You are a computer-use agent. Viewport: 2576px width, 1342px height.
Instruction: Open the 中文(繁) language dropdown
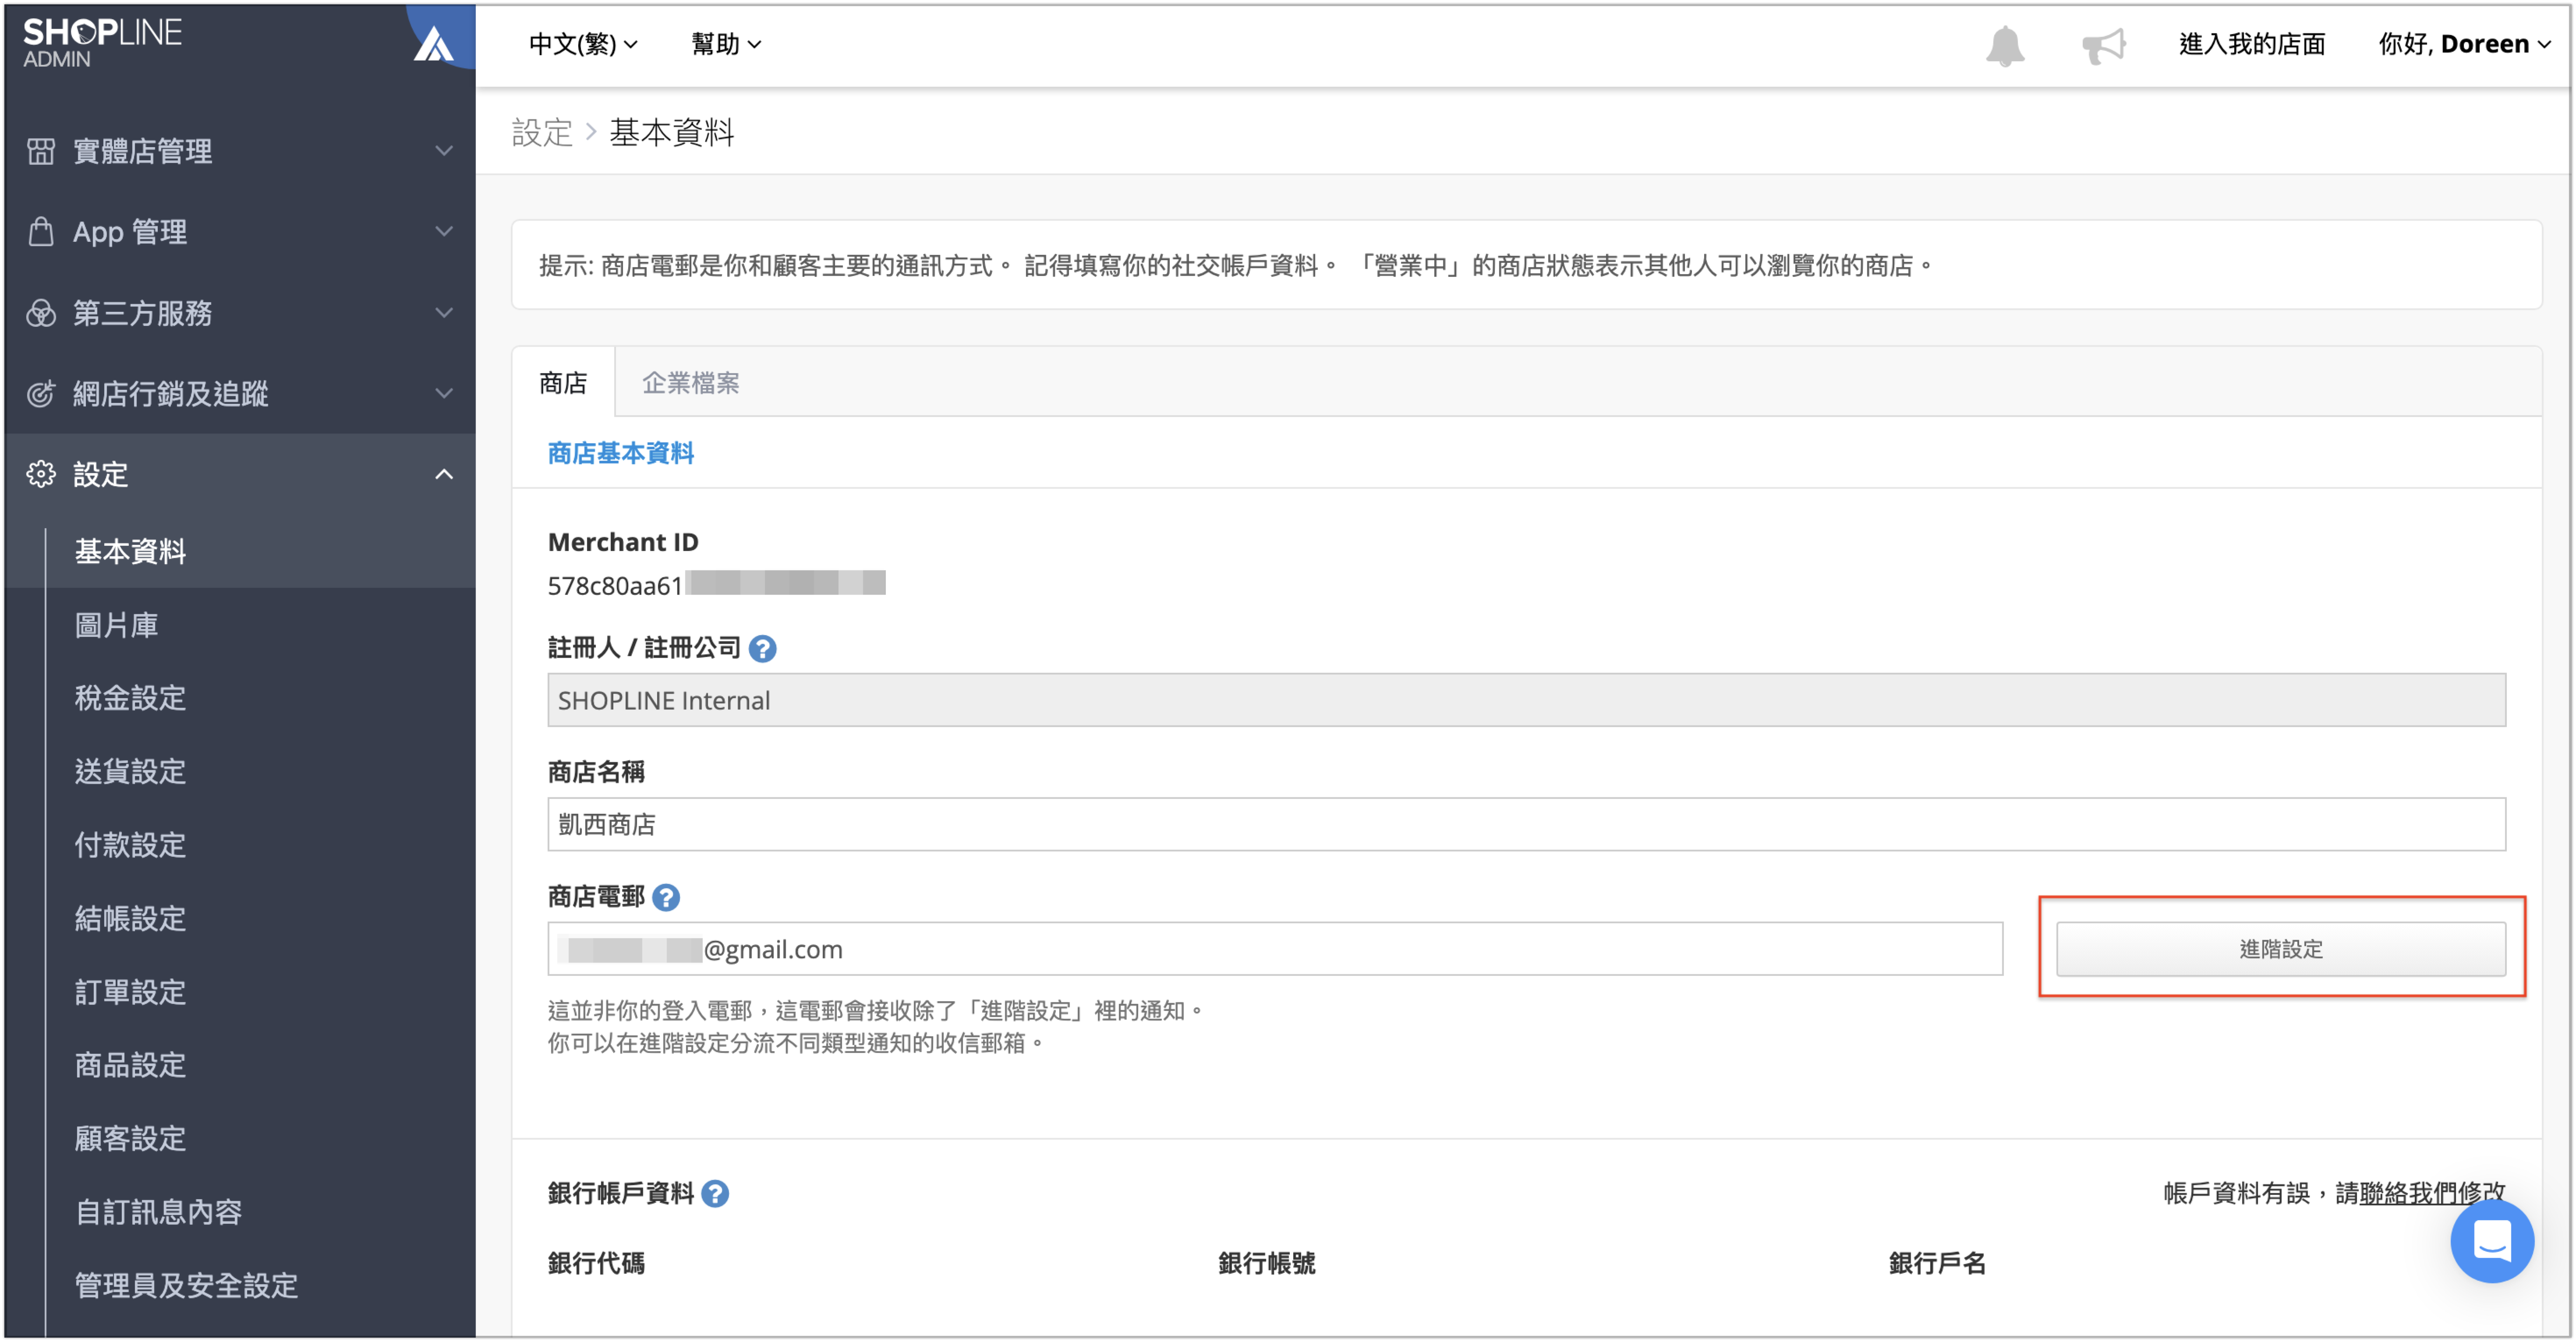583,44
